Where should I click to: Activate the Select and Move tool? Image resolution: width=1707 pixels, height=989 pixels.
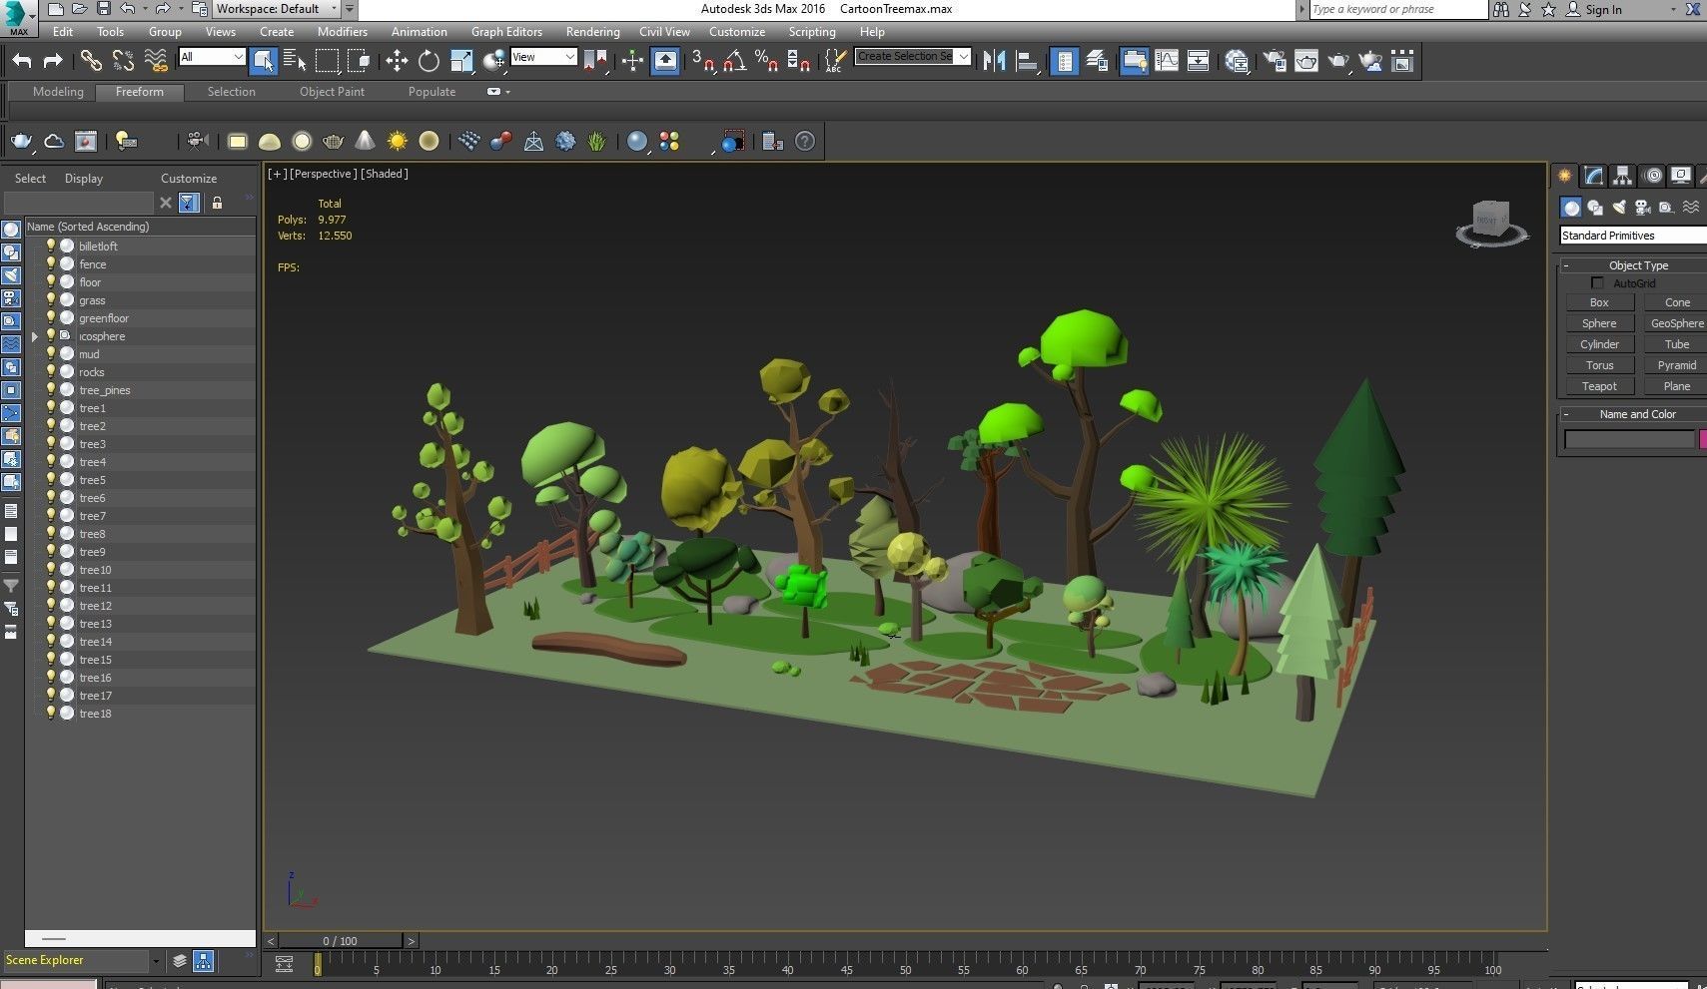397,61
